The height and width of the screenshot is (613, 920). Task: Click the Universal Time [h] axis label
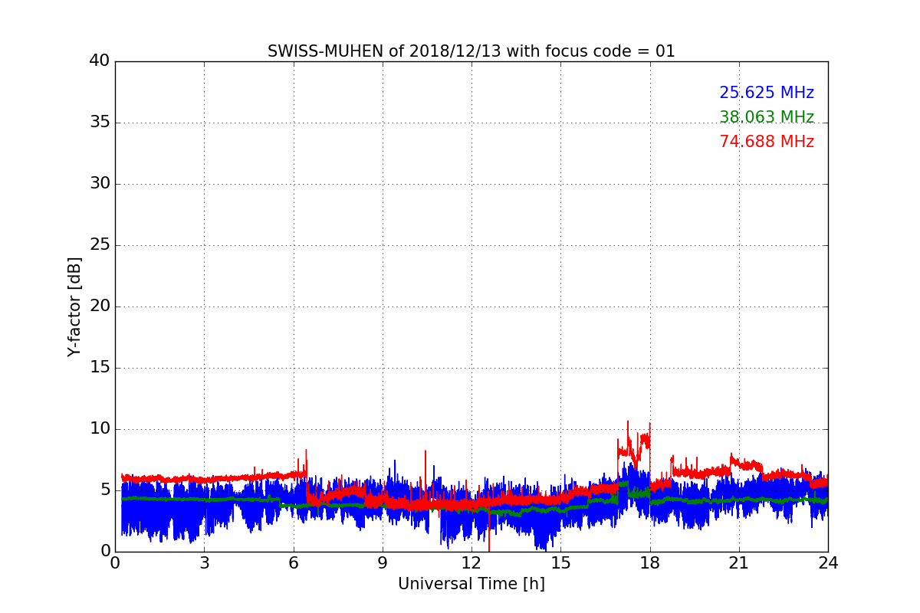pos(471,584)
